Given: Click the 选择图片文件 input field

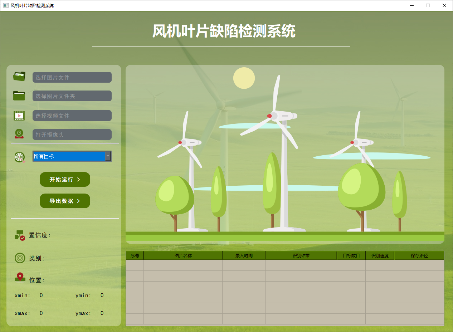Looking at the screenshot, I should click(72, 77).
